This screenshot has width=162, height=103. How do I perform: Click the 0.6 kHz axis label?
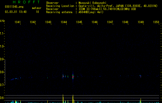click(2, 98)
